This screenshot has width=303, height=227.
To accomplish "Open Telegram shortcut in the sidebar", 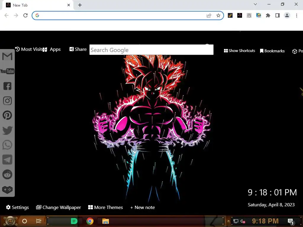I will [7, 160].
